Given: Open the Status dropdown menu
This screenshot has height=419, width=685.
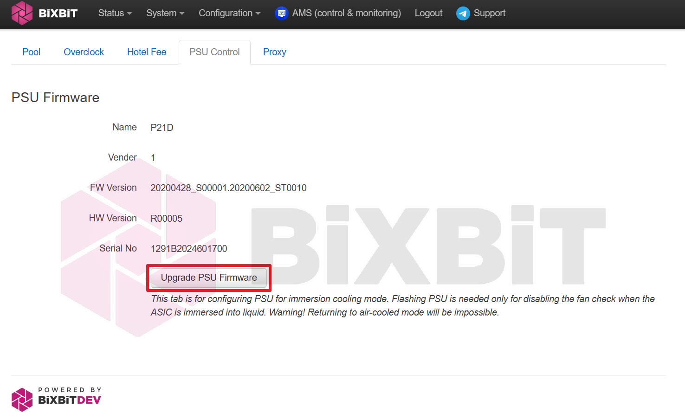Looking at the screenshot, I should coord(115,13).
